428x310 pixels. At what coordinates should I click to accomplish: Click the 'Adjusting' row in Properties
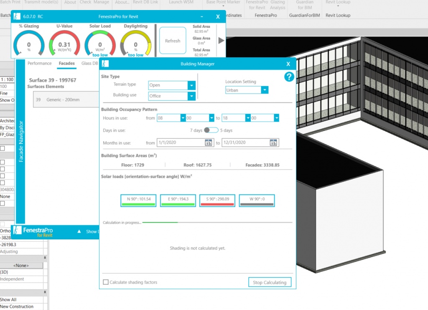pos(21,252)
